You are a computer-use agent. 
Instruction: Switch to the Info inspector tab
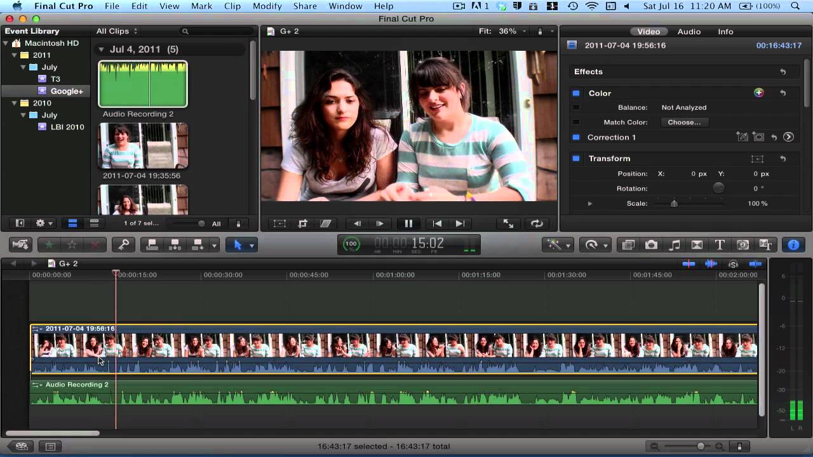[x=725, y=31]
